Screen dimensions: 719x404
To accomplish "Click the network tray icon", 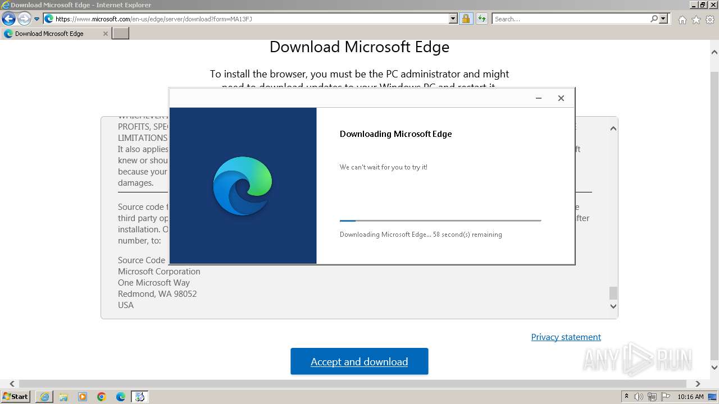I will coord(652,397).
